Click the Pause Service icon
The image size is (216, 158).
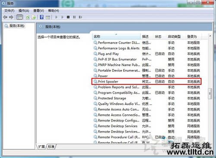click(x=74, y=17)
